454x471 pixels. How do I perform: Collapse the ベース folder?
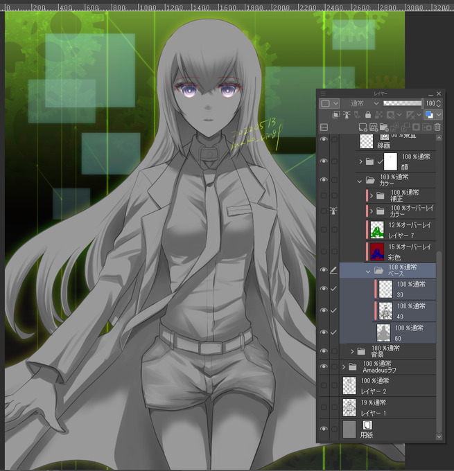(x=368, y=272)
